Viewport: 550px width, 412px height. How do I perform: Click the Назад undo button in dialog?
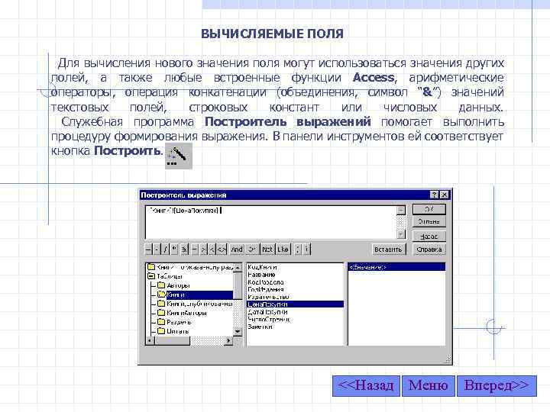point(429,237)
